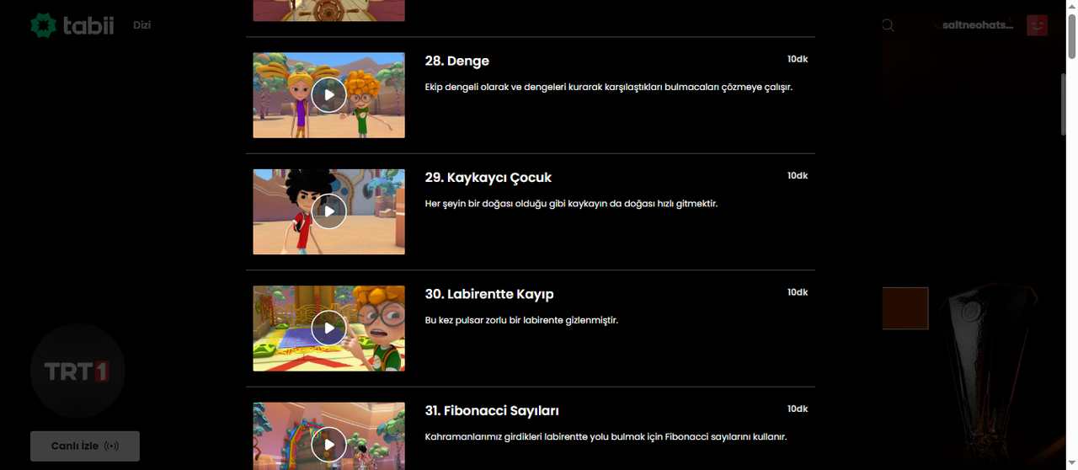The height and width of the screenshot is (470, 1078).
Task: Open the 29. Kaykaycı Çocuk title
Action: click(488, 178)
